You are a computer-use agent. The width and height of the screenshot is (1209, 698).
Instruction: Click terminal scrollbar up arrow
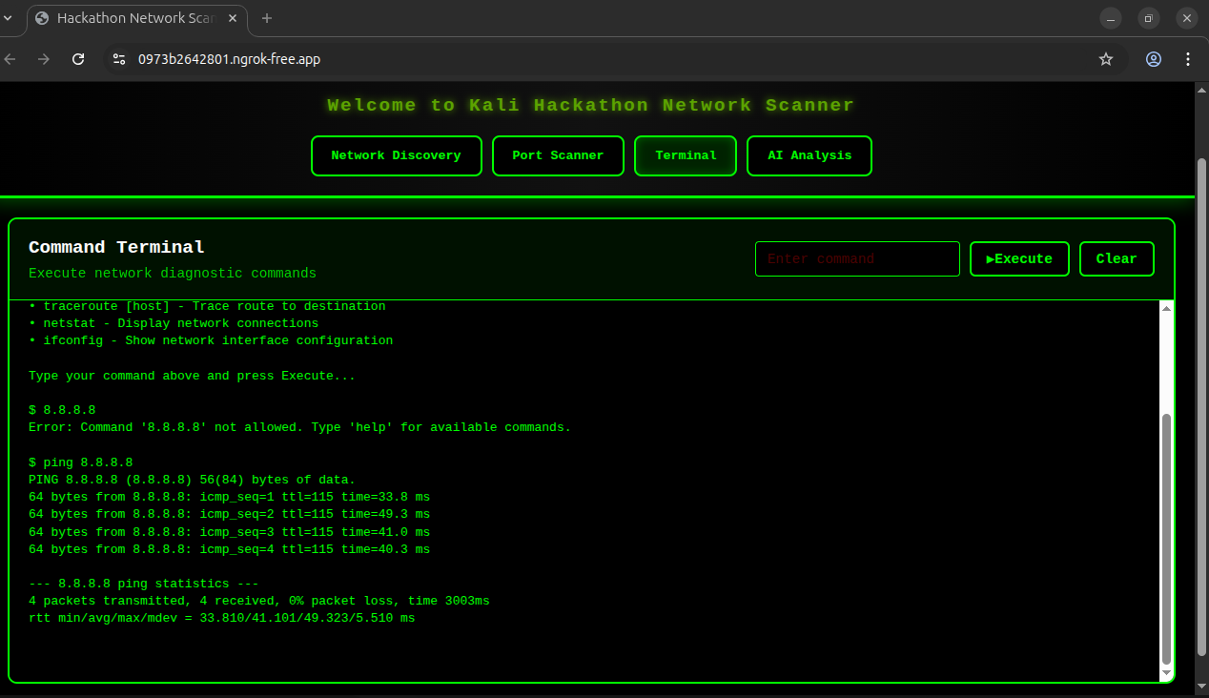pyautogui.click(x=1166, y=308)
